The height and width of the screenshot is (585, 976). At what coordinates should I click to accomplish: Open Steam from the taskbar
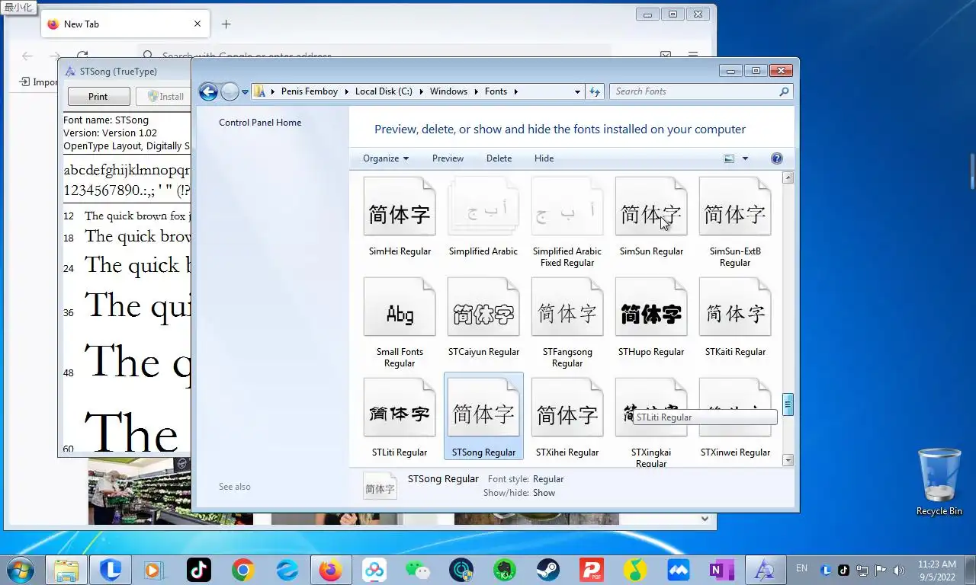(547, 570)
